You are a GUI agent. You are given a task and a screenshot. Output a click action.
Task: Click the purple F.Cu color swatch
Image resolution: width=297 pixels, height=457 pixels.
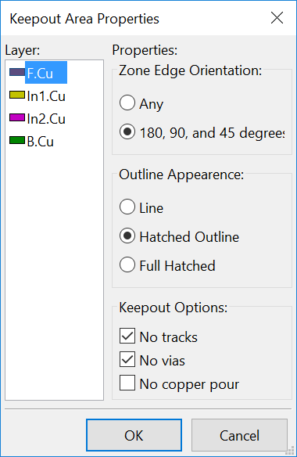[x=17, y=72]
